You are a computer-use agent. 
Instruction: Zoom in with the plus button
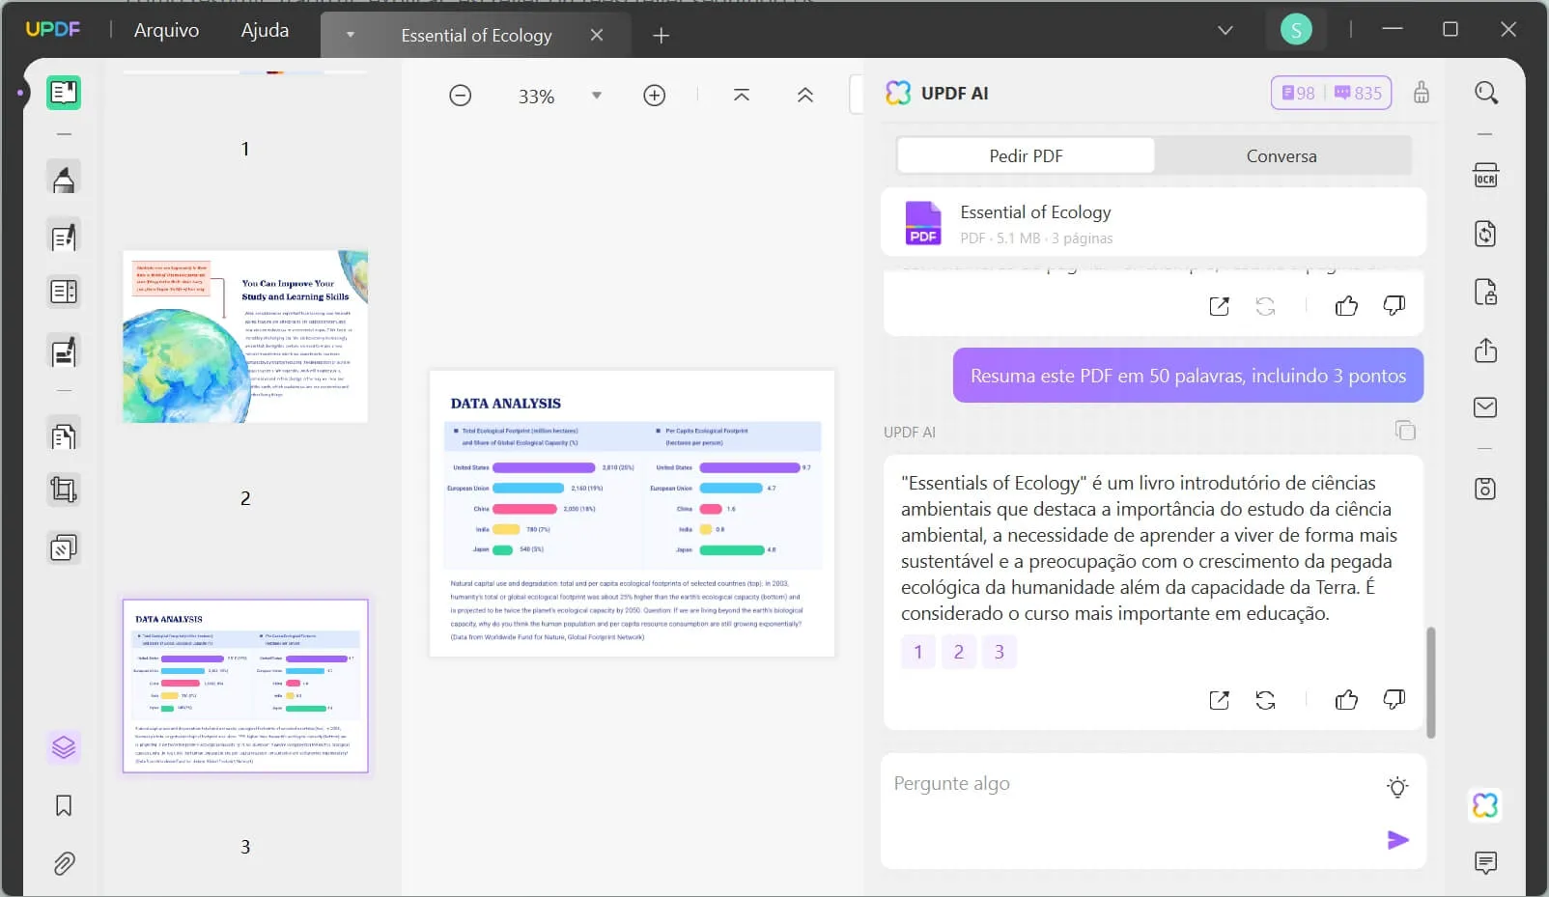(x=655, y=96)
